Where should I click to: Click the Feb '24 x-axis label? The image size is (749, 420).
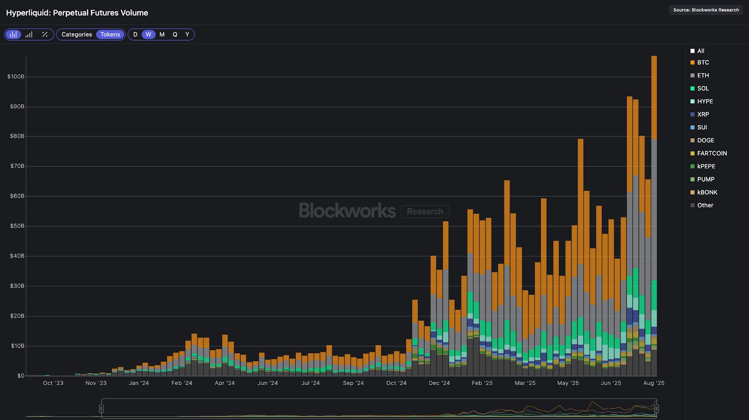[182, 383]
